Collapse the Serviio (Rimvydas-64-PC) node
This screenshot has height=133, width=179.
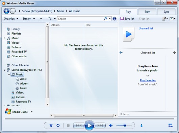pyautogui.click(x=5, y=70)
